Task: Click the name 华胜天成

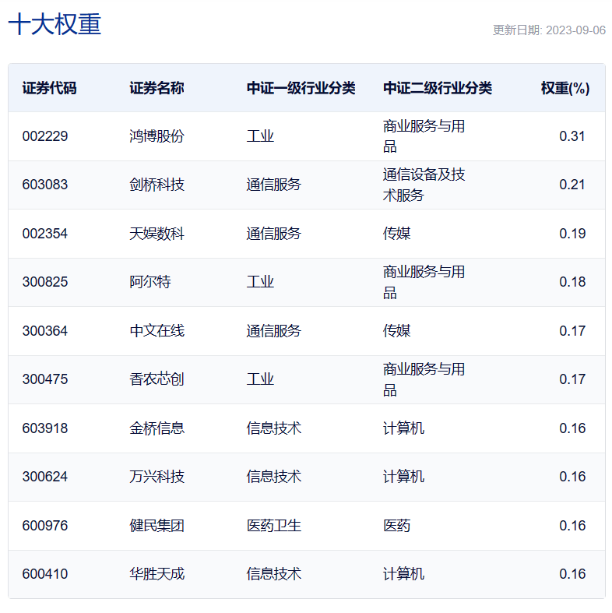Action: pos(157,574)
